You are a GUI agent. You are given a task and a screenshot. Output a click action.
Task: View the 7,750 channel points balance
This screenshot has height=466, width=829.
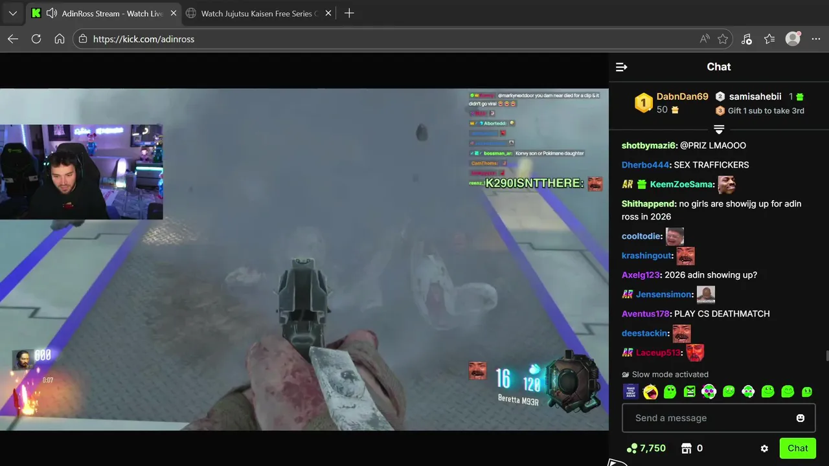646,449
